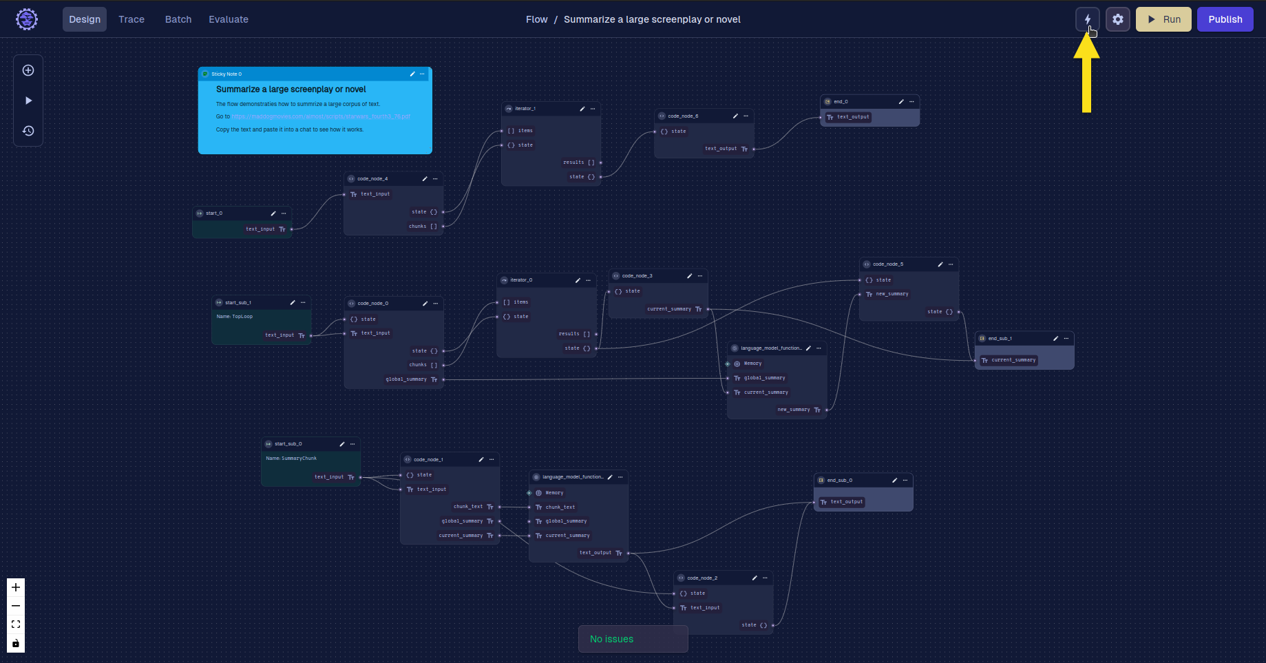Open start_sub_1 more options menu

click(303, 303)
